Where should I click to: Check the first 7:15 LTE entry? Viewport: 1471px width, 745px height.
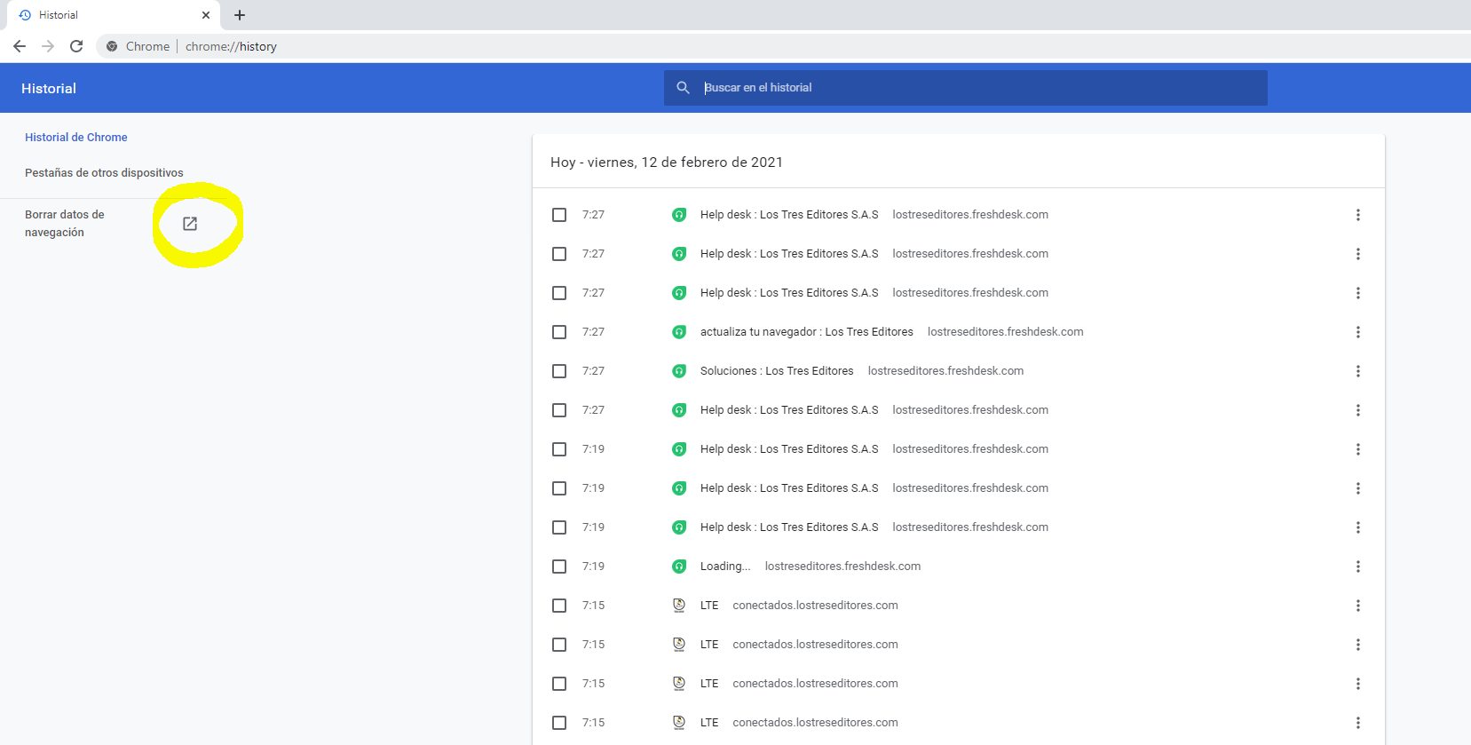(559, 606)
